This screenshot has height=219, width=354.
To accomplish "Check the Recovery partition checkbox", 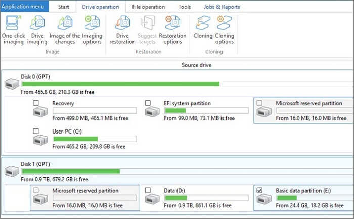I will (35, 103).
